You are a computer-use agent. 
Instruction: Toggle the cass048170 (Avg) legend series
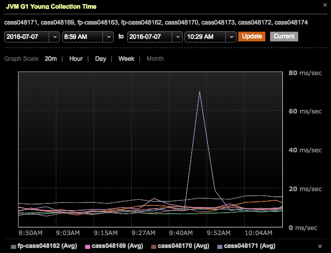point(181,246)
